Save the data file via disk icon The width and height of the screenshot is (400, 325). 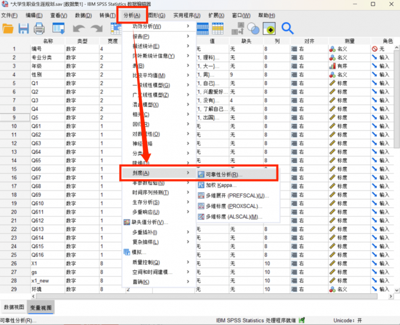tap(24, 29)
